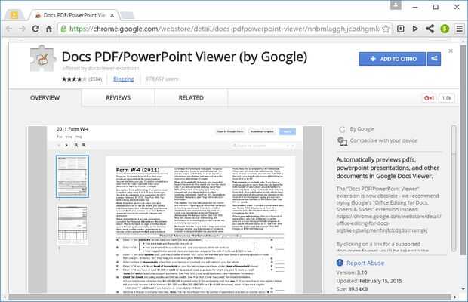
Task: Click the Report Abuse exclamation icon
Action: click(x=340, y=263)
